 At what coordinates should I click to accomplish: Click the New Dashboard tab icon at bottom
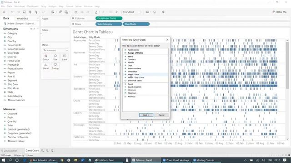(47, 151)
